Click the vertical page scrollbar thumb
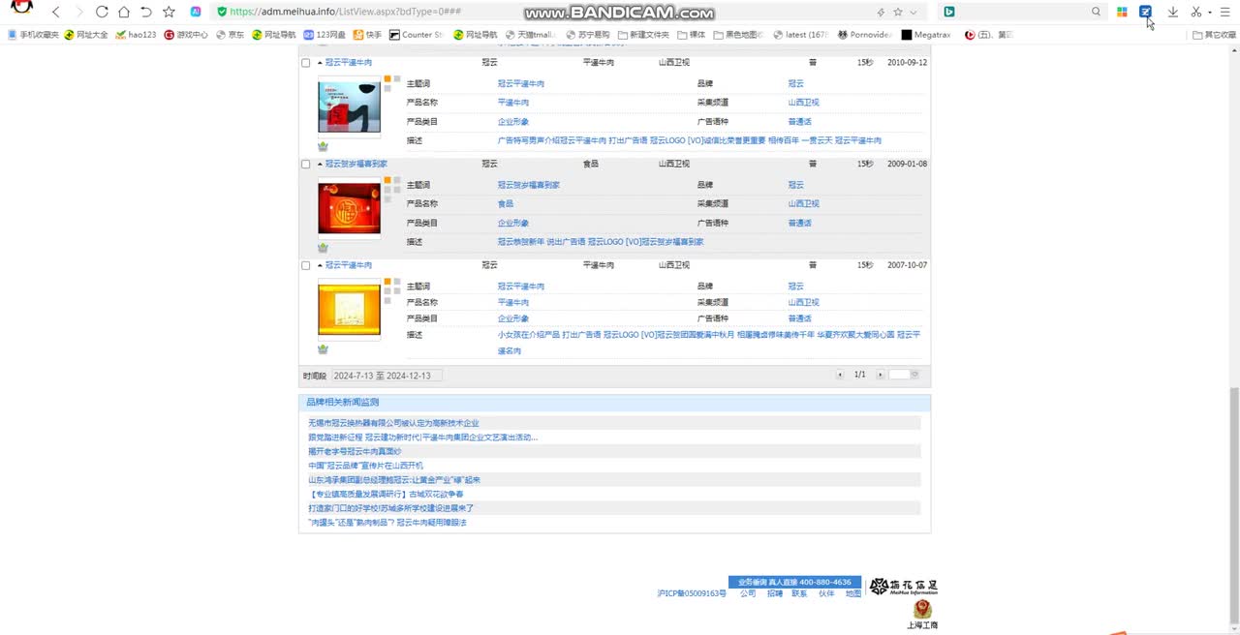Screen dimensions: 1240x635 (1233, 505)
